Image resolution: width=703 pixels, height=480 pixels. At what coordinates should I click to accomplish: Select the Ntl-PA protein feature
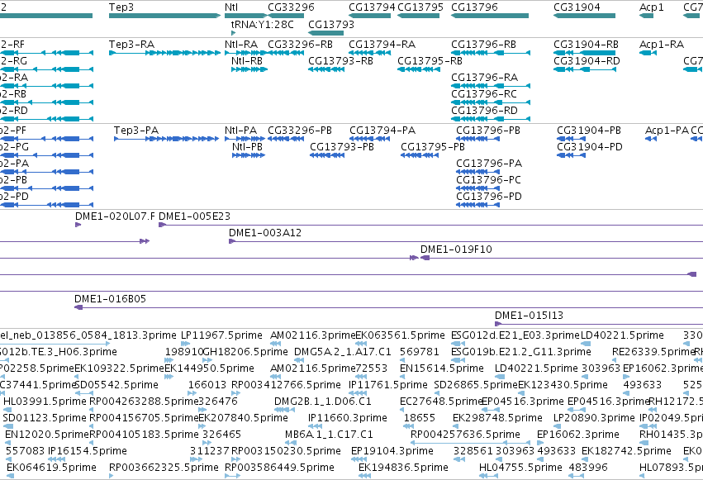pos(245,139)
